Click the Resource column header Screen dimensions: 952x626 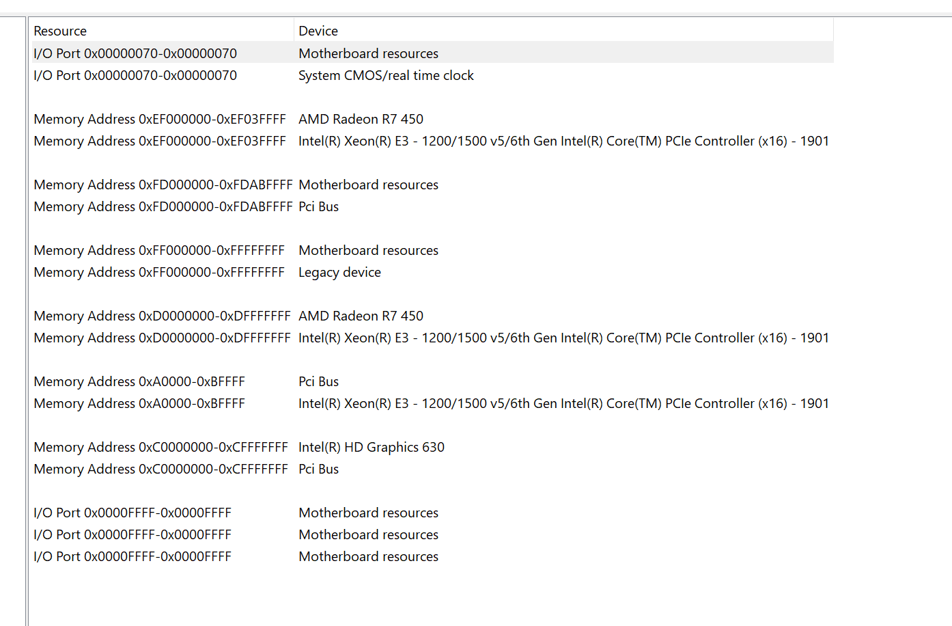pos(60,31)
